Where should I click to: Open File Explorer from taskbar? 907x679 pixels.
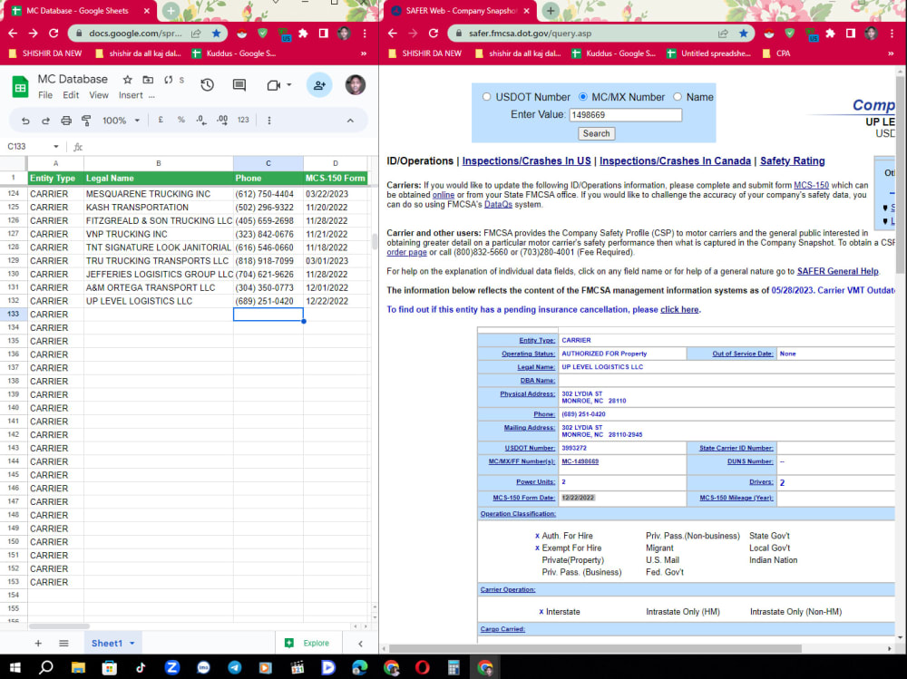coord(78,667)
